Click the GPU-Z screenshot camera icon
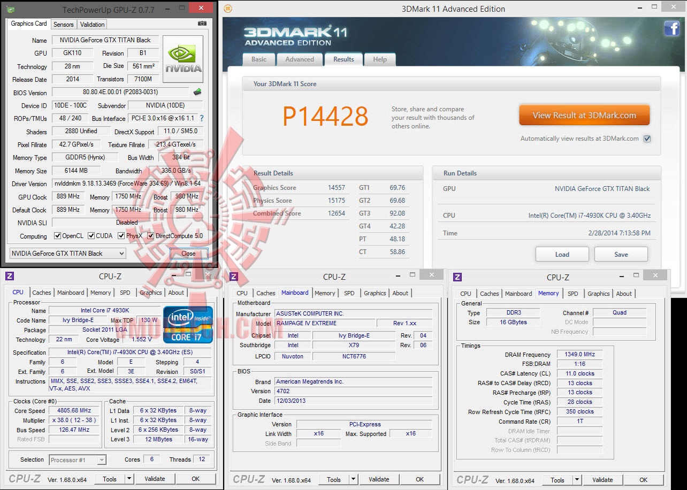 (x=202, y=24)
